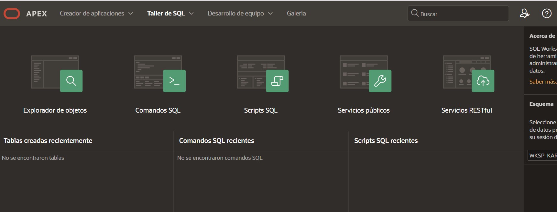Click the Acerca de panel heading

tap(542, 36)
